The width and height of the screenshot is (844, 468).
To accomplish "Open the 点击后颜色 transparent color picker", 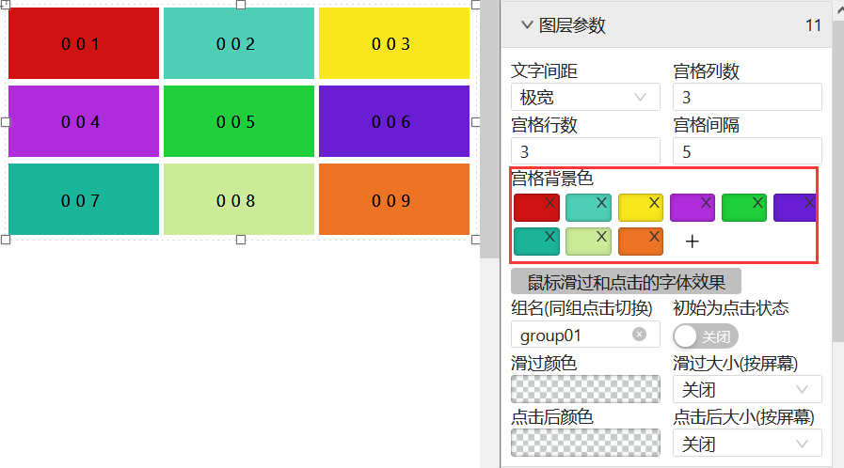I will [585, 443].
